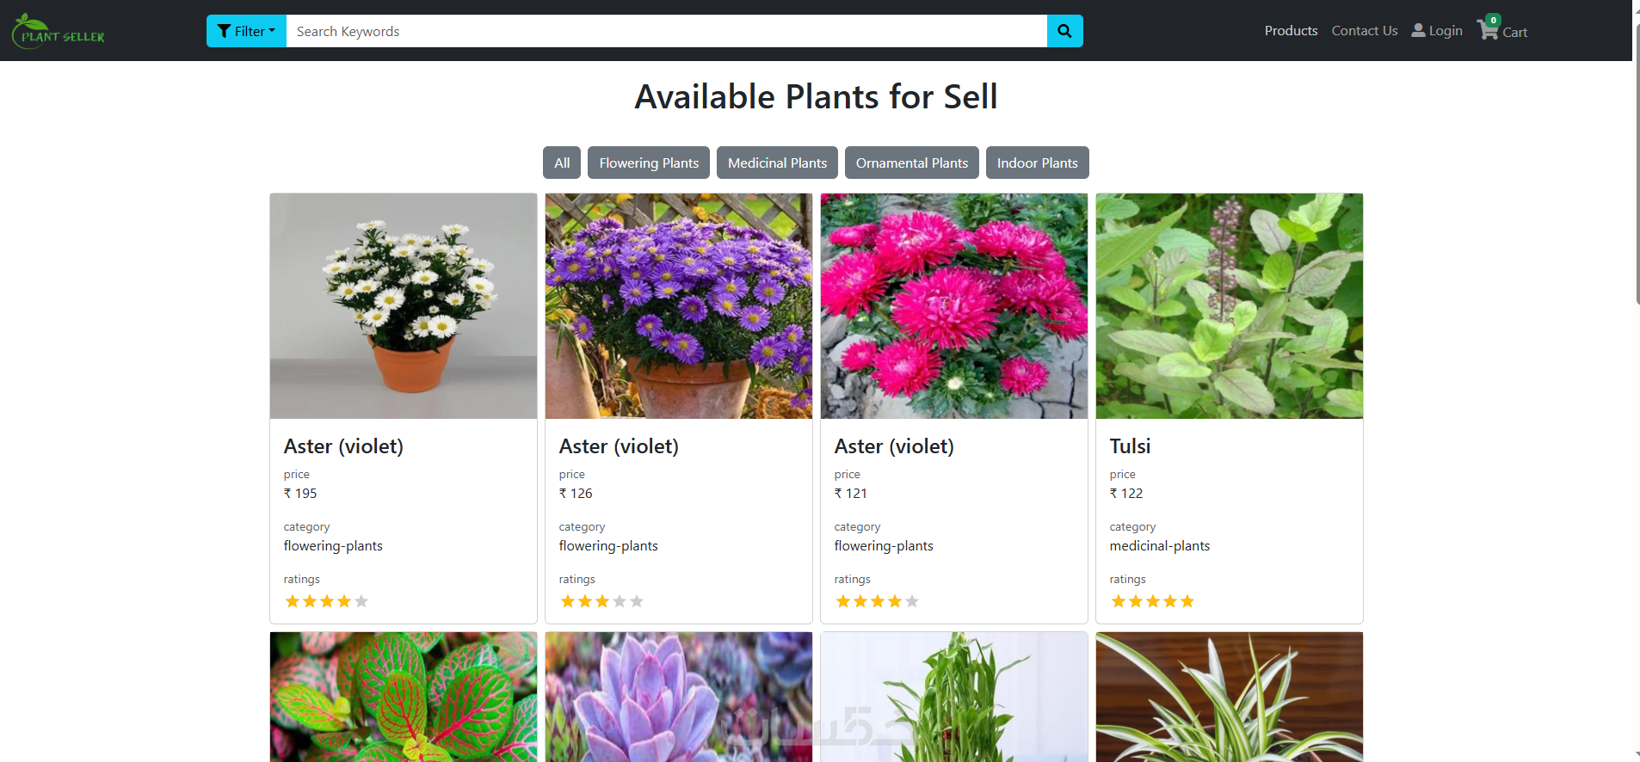The width and height of the screenshot is (1640, 762).
Task: Click flowering-plants text on ₹ 195 card
Action: point(333,546)
